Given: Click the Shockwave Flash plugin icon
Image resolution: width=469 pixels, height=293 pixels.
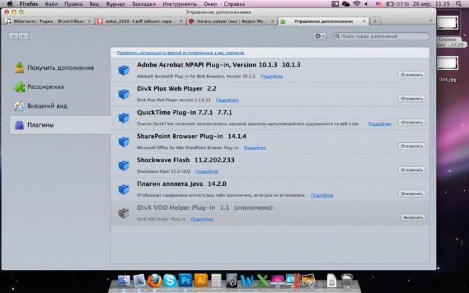Looking at the screenshot, I should pyautogui.click(x=123, y=166).
